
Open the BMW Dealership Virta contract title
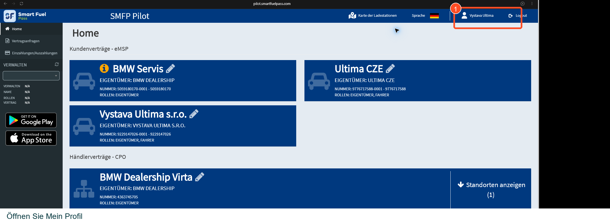(x=146, y=177)
